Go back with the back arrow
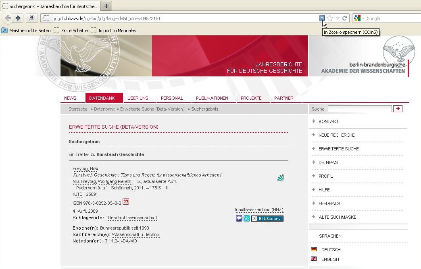This screenshot has height=269, width=421. tap(8, 18)
